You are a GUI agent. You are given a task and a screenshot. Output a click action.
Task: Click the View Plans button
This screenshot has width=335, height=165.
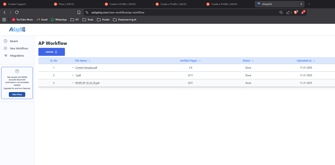pyautogui.click(x=17, y=94)
